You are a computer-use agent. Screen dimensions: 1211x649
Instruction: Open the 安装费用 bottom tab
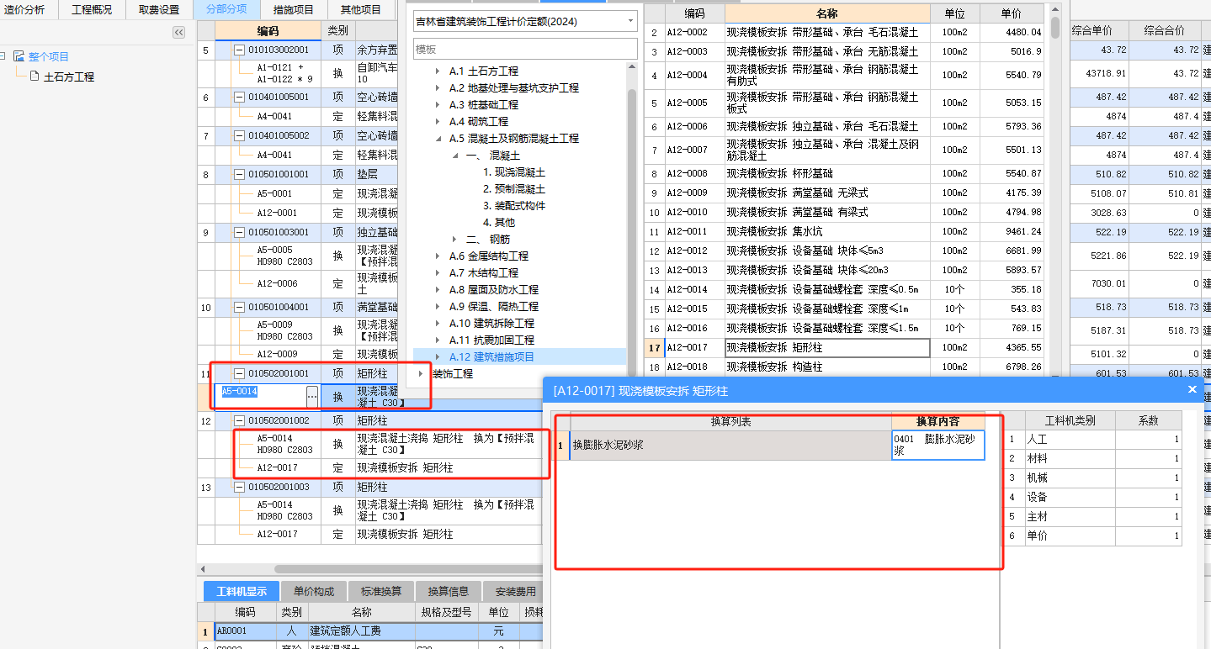516,591
